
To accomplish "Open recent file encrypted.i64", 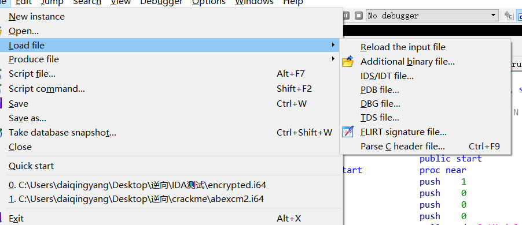I will coord(138,185).
